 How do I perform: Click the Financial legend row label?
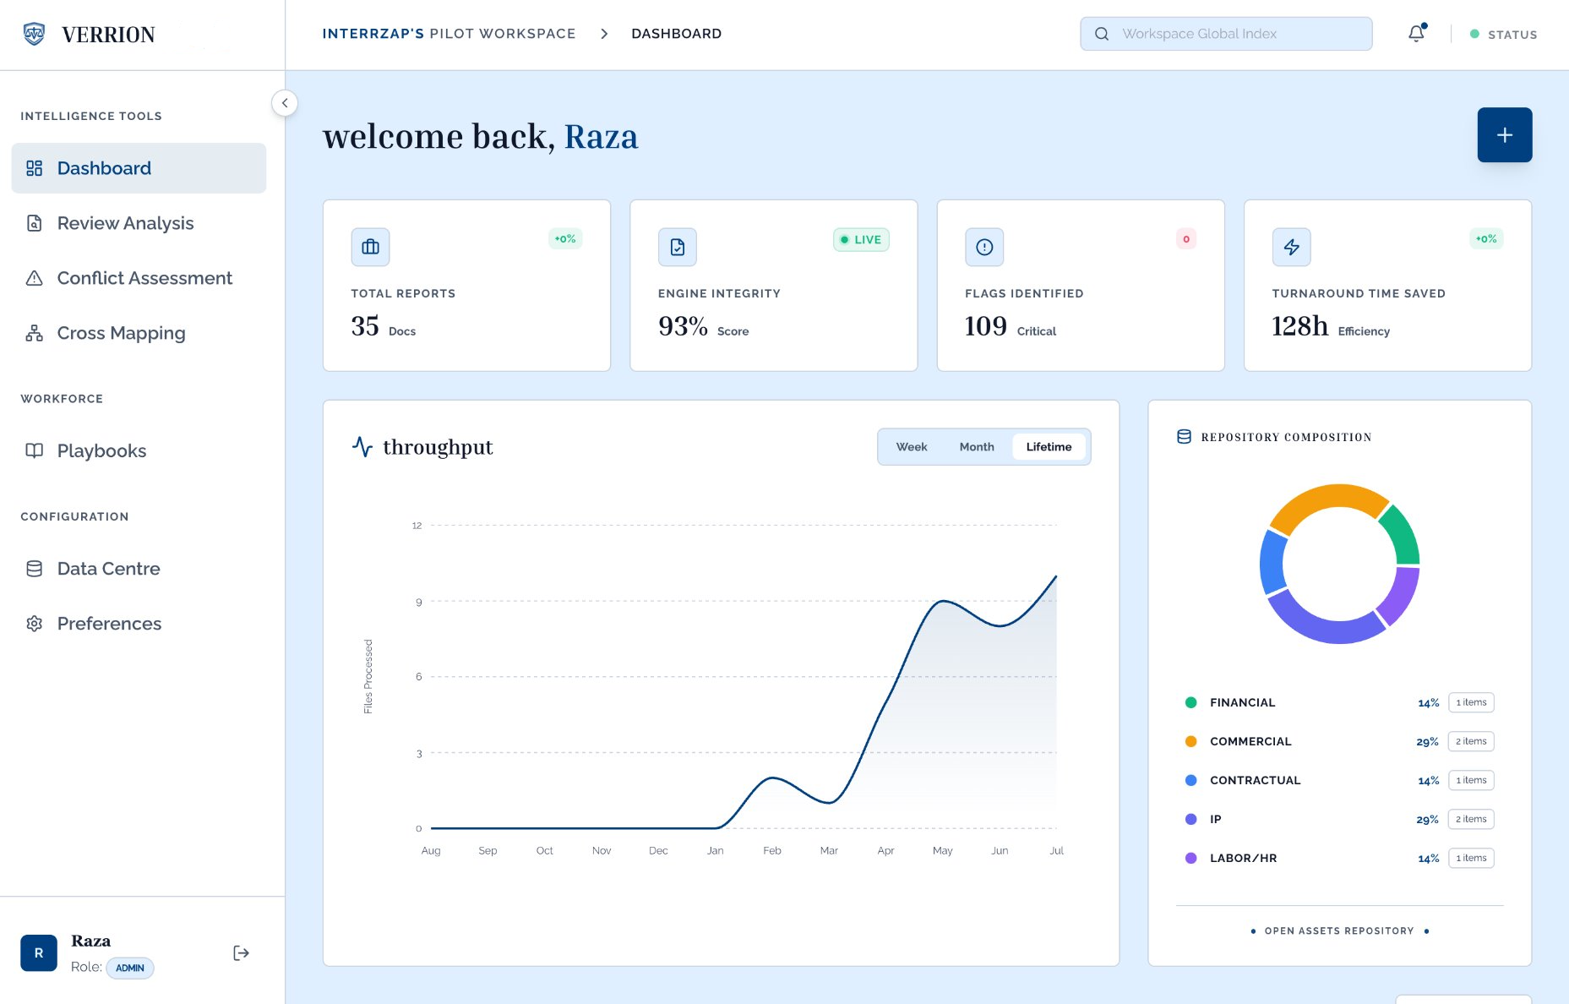click(1242, 702)
